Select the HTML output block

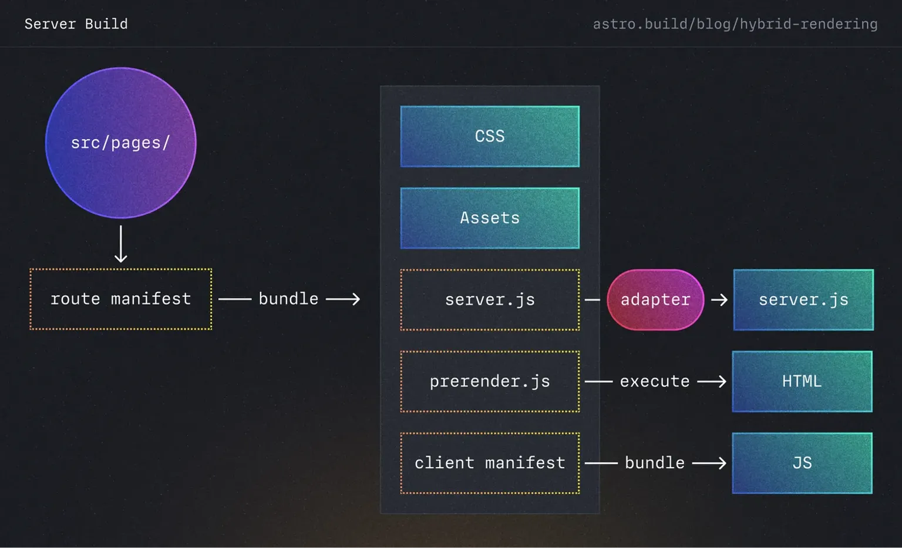(802, 381)
